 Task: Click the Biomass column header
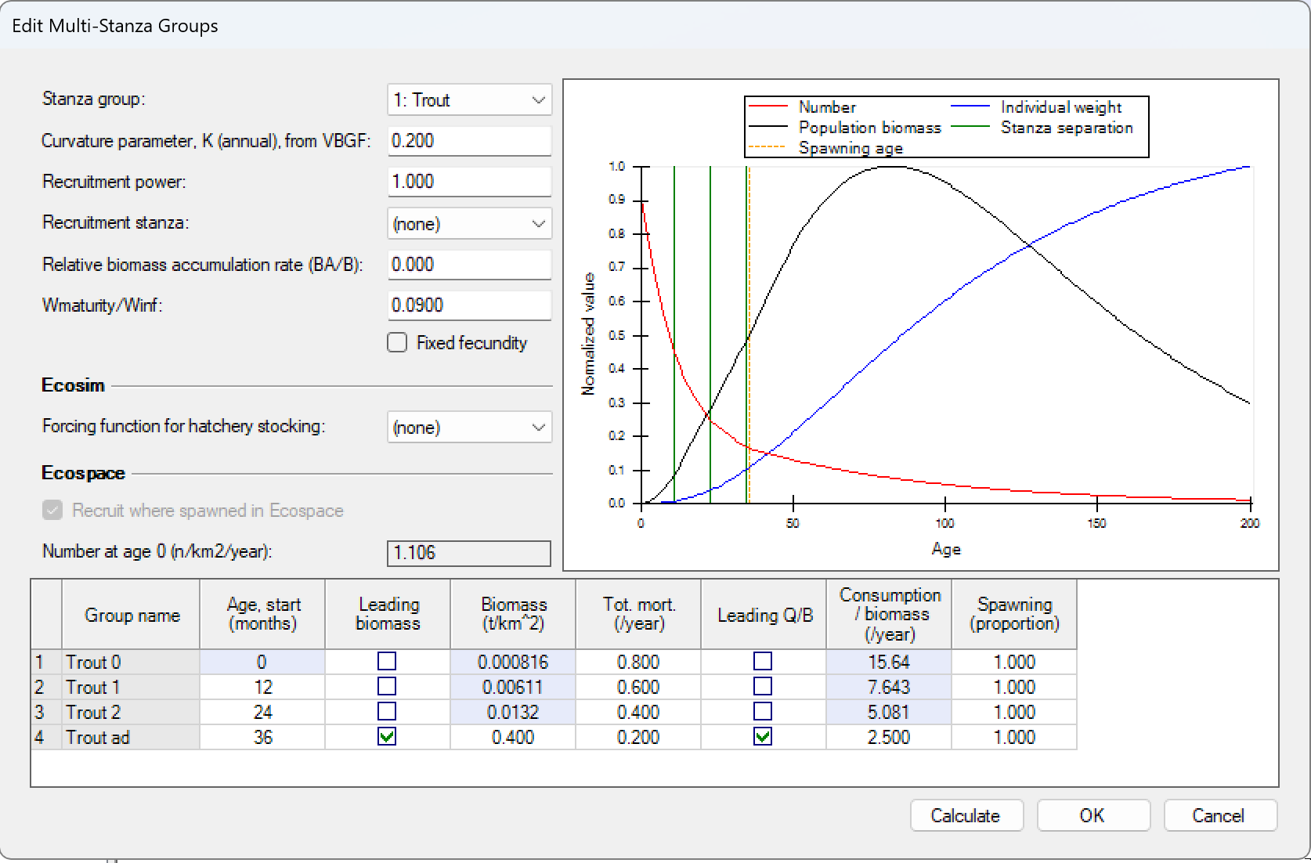click(x=513, y=615)
